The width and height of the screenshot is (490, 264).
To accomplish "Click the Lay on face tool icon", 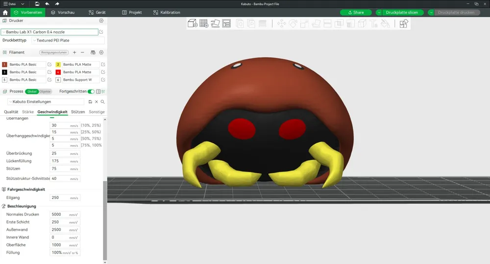I will tap(316, 23).
